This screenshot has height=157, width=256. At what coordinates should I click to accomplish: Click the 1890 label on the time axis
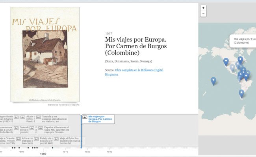tap(21, 152)
